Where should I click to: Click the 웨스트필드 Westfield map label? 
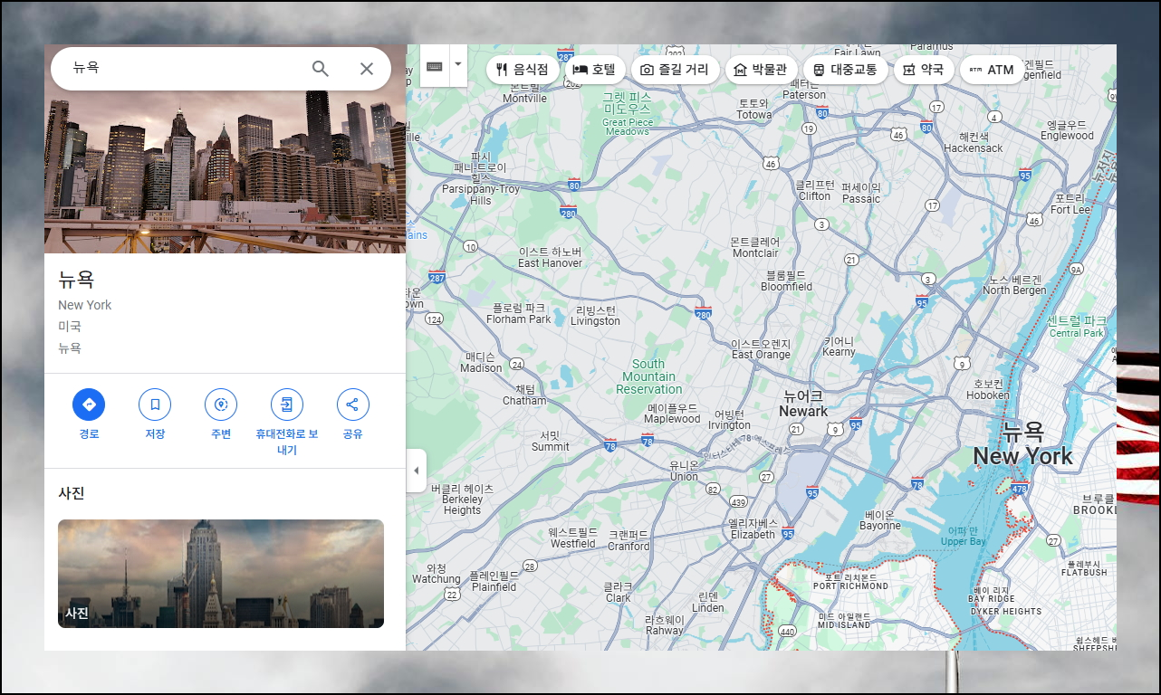point(573,538)
